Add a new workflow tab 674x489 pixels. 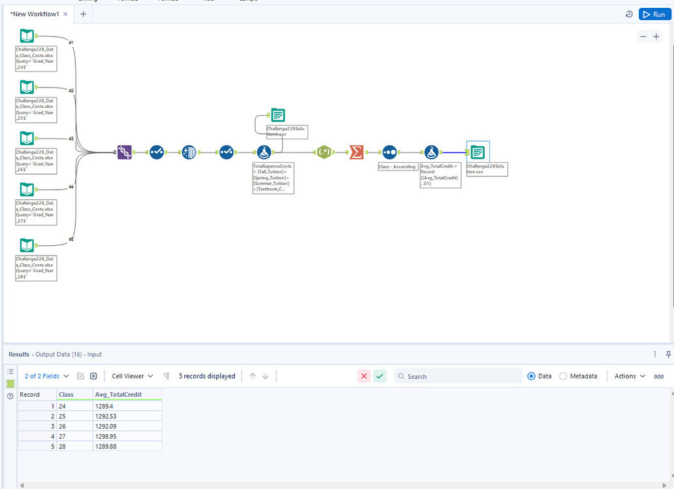coord(84,14)
